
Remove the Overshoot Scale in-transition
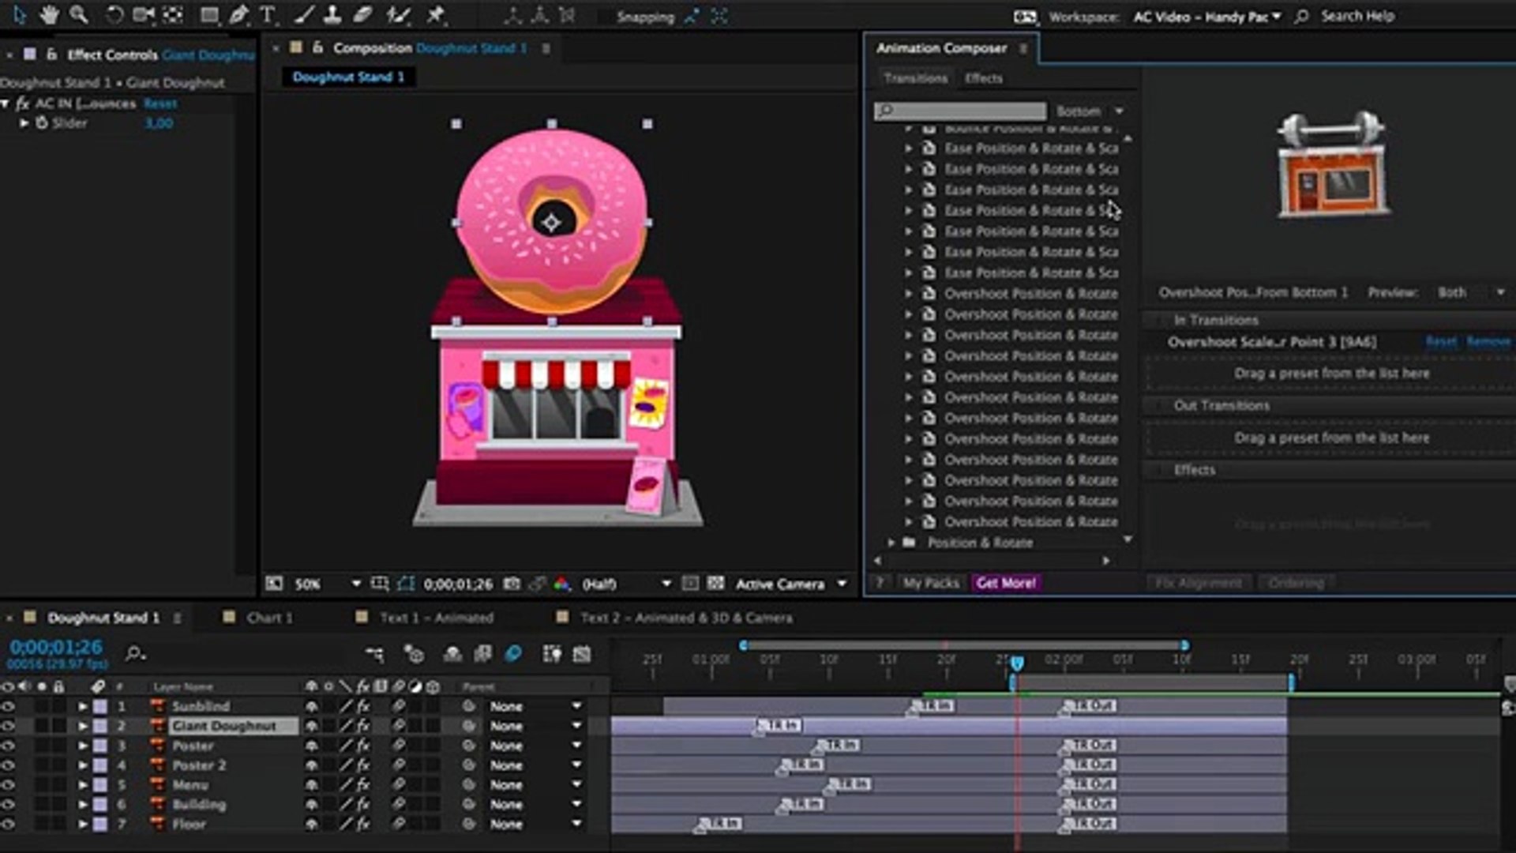[x=1488, y=341]
